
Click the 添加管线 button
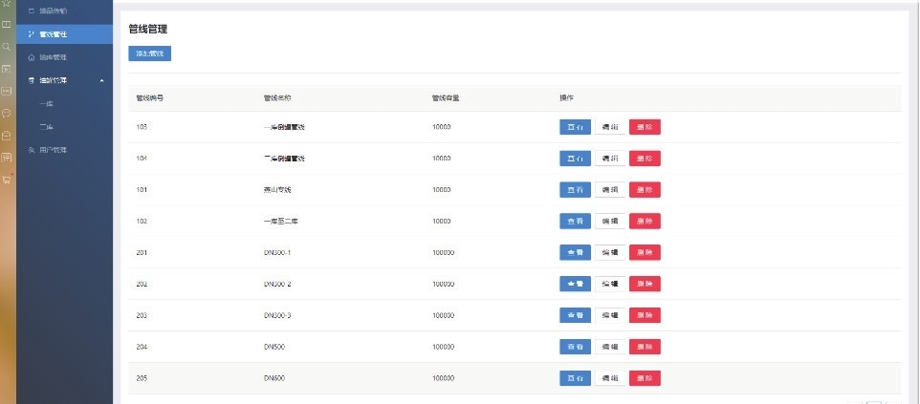coord(149,54)
